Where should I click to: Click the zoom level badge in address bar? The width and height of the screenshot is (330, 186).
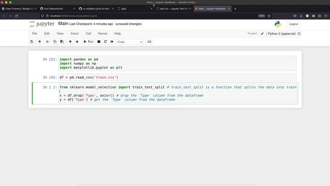(x=261, y=16)
